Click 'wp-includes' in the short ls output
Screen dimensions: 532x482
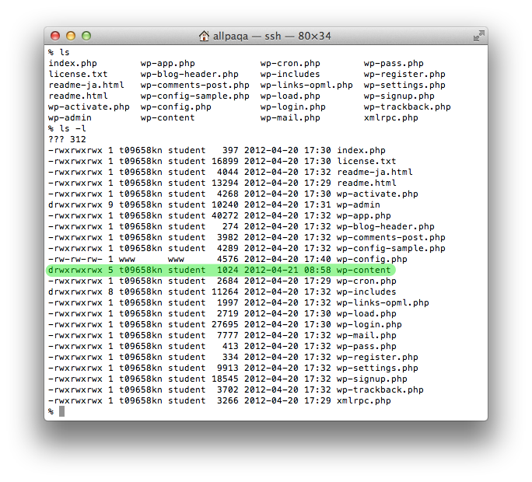coord(290,74)
